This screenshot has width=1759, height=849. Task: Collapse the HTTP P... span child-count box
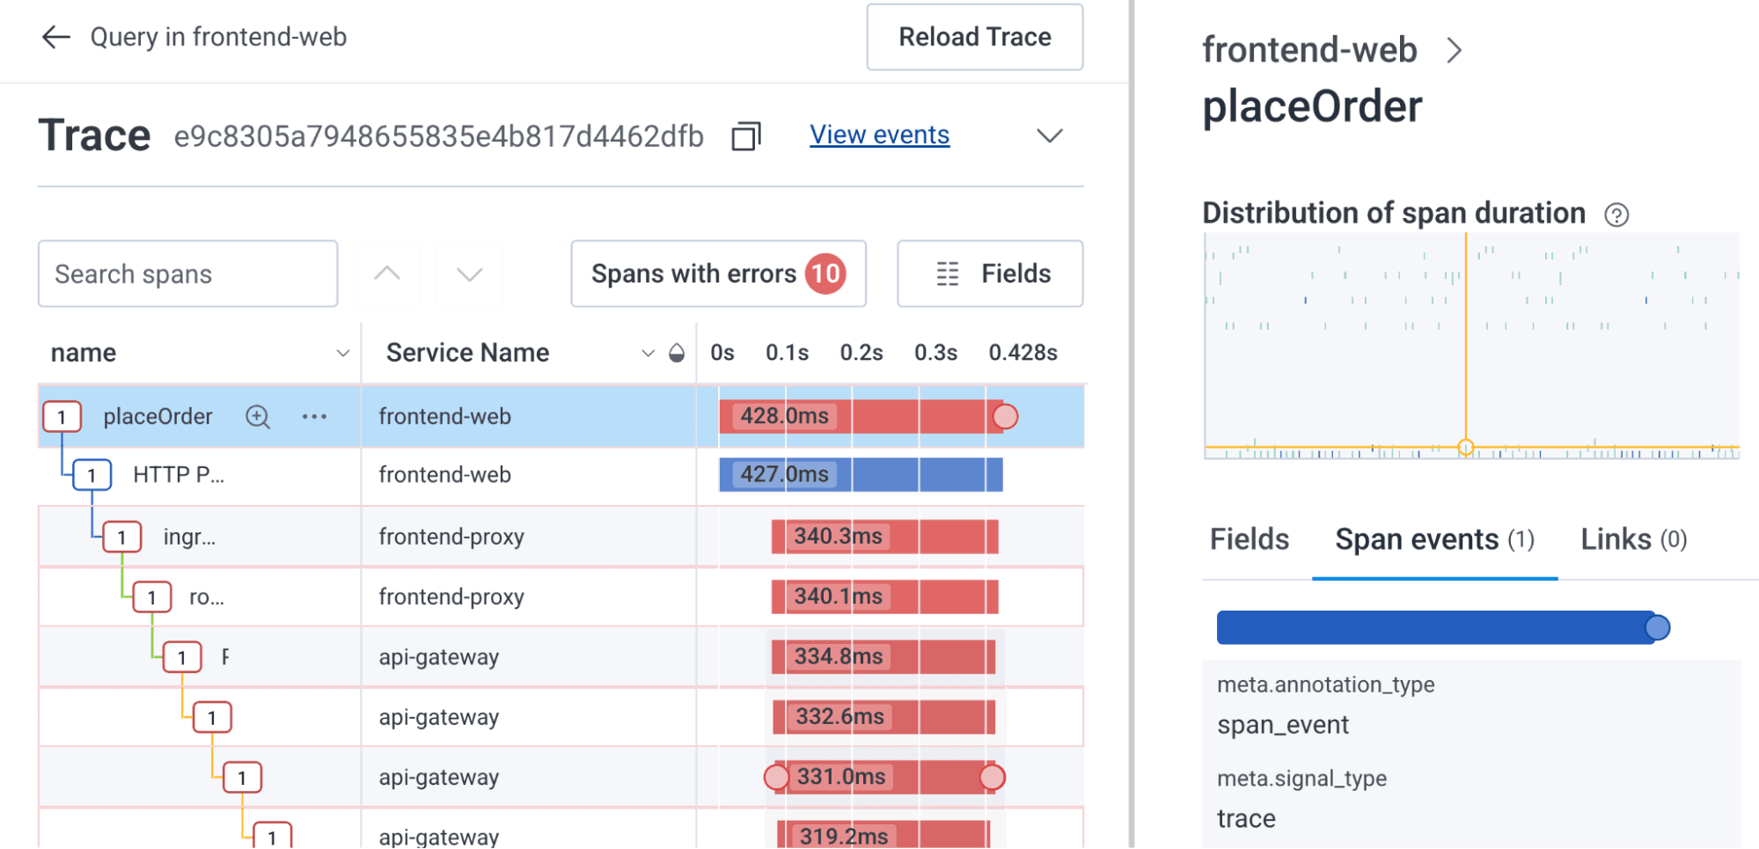[92, 475]
